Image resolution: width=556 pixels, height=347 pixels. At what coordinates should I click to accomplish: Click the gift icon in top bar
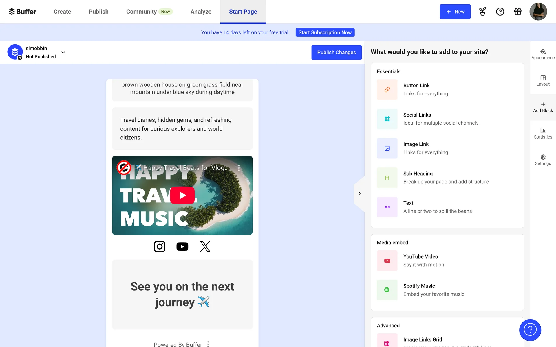pyautogui.click(x=517, y=12)
